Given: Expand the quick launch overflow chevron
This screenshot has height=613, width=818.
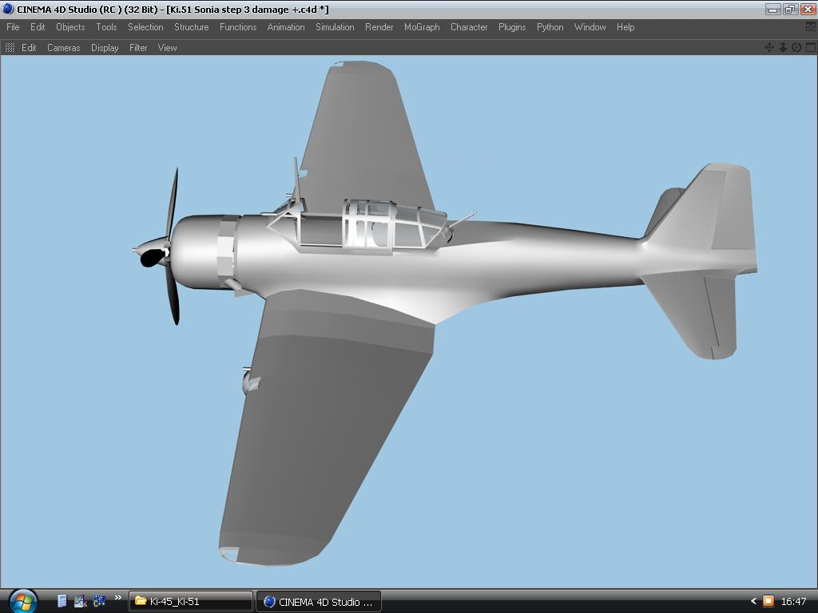Looking at the screenshot, I should coord(118,598).
